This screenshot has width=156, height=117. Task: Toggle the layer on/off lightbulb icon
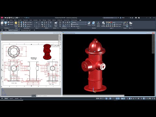pyautogui.click(x=107, y=22)
